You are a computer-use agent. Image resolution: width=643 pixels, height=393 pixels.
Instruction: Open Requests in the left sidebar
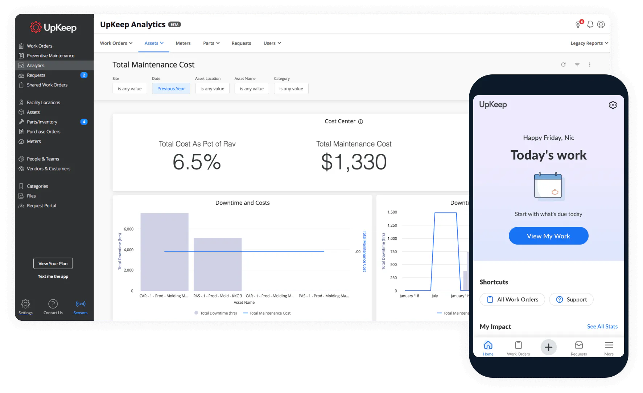click(x=54, y=75)
